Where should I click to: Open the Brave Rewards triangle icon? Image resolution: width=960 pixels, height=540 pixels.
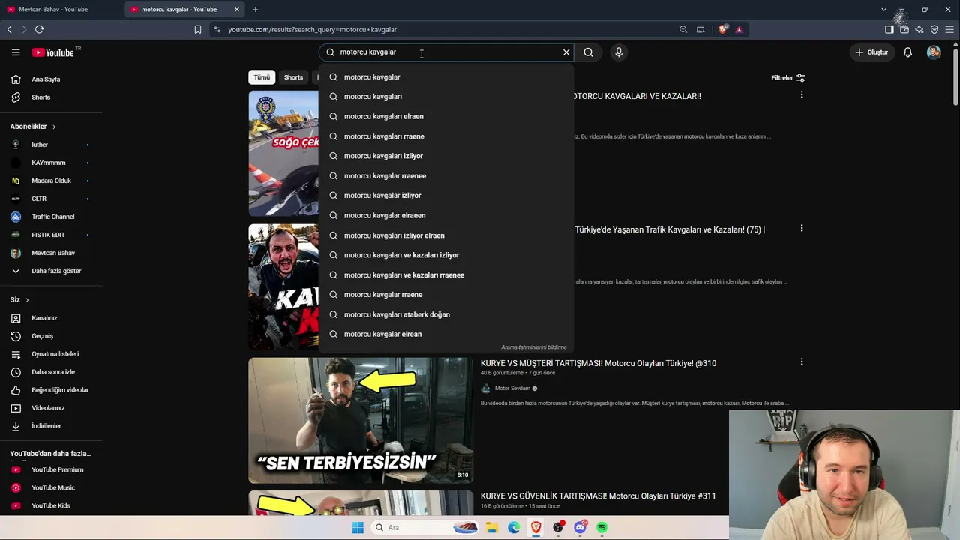click(x=739, y=29)
